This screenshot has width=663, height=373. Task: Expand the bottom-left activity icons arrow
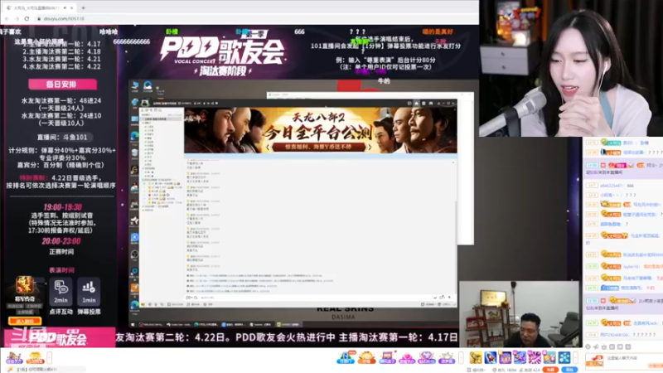(50, 358)
